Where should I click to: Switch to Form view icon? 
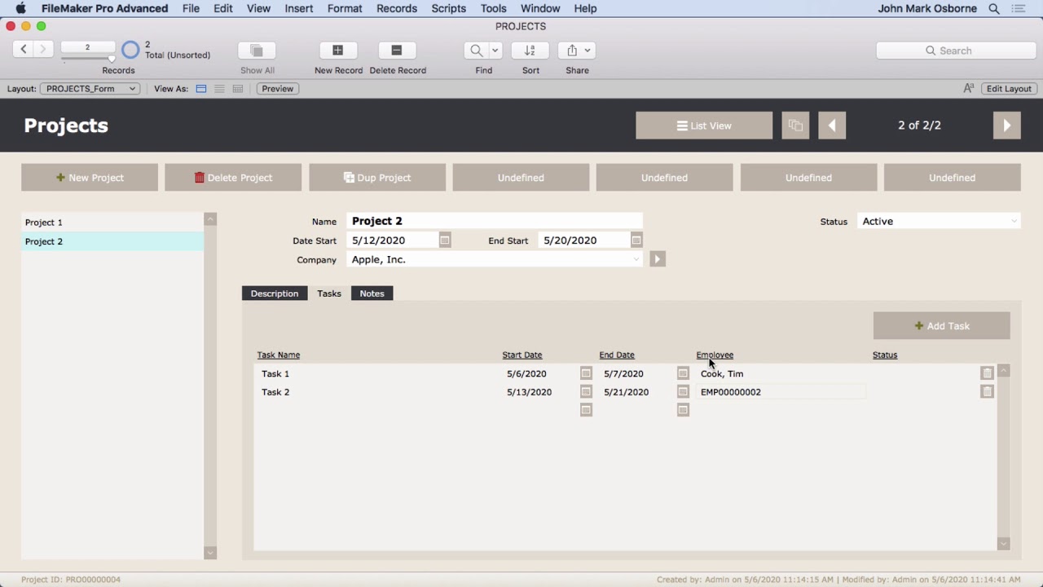(201, 88)
